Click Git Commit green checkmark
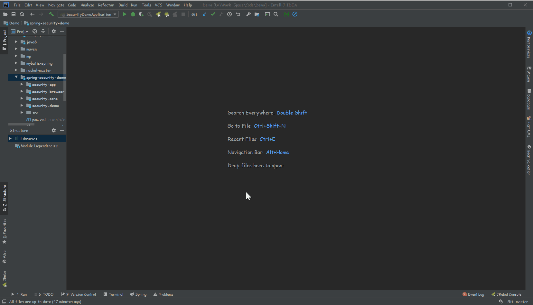This screenshot has height=305, width=533. [213, 14]
